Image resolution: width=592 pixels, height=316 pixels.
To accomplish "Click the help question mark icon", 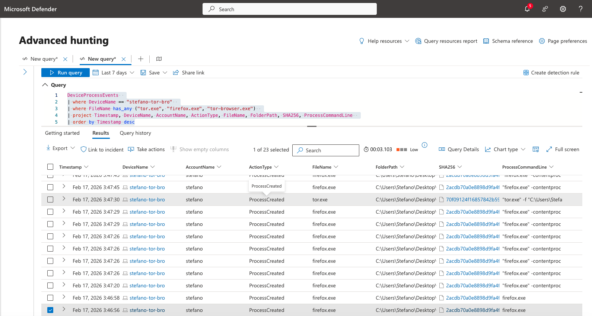I will point(580,9).
